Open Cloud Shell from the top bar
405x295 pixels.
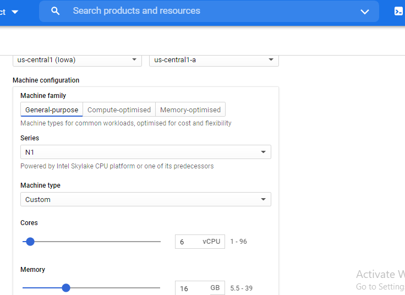(398, 11)
